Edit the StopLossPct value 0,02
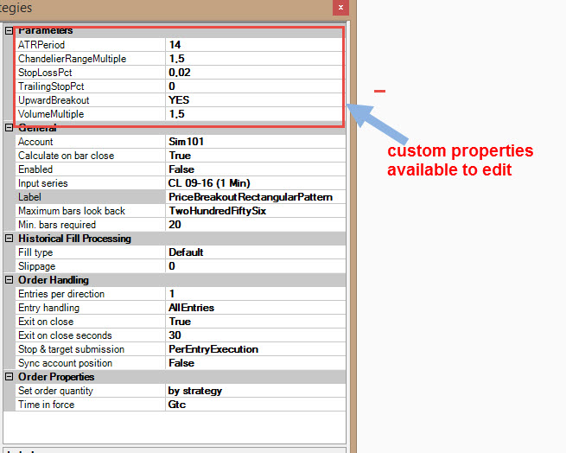The width and height of the screenshot is (566, 453). (x=255, y=73)
